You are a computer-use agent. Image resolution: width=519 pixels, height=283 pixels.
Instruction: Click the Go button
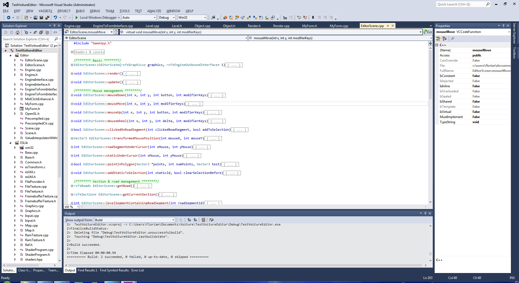tap(428, 32)
